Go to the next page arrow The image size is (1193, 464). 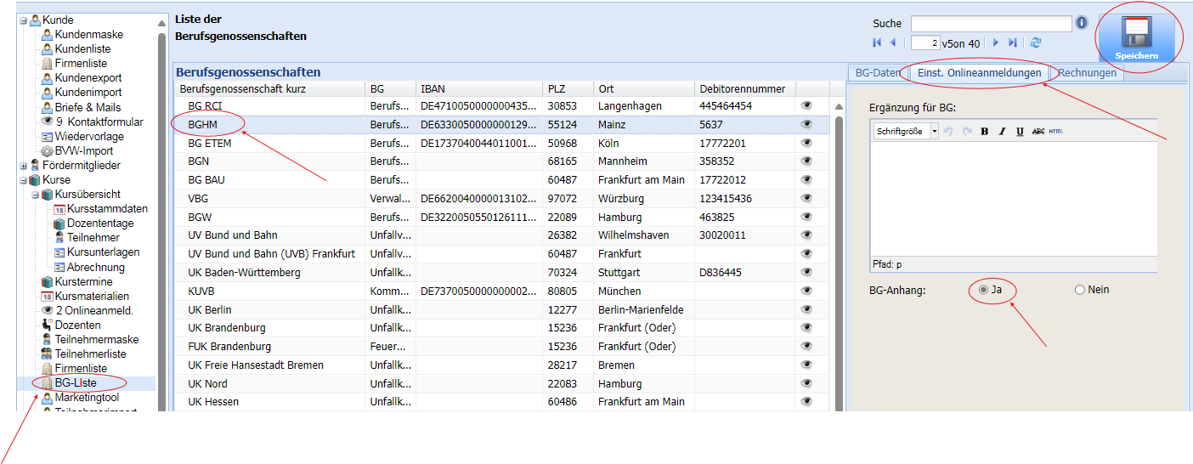click(996, 42)
